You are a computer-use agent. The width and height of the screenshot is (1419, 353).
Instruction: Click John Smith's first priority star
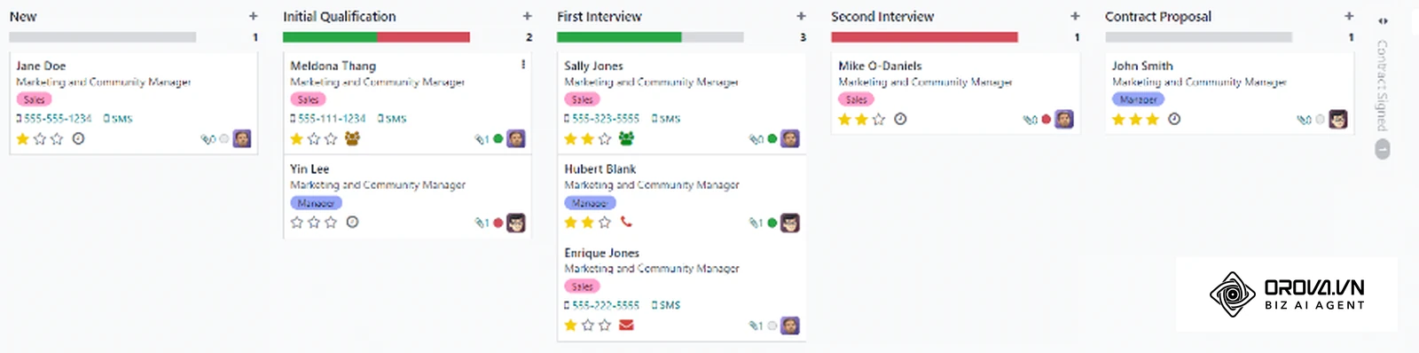[x=1119, y=119]
